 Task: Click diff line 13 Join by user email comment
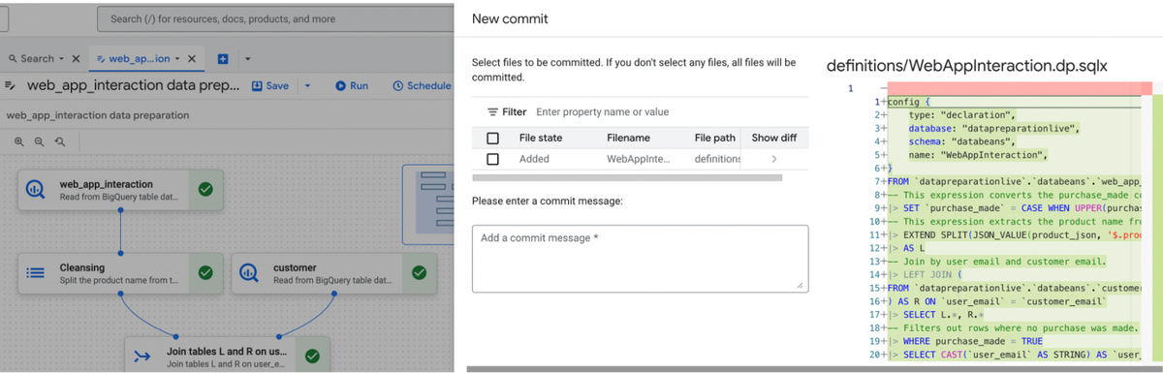coord(998,262)
